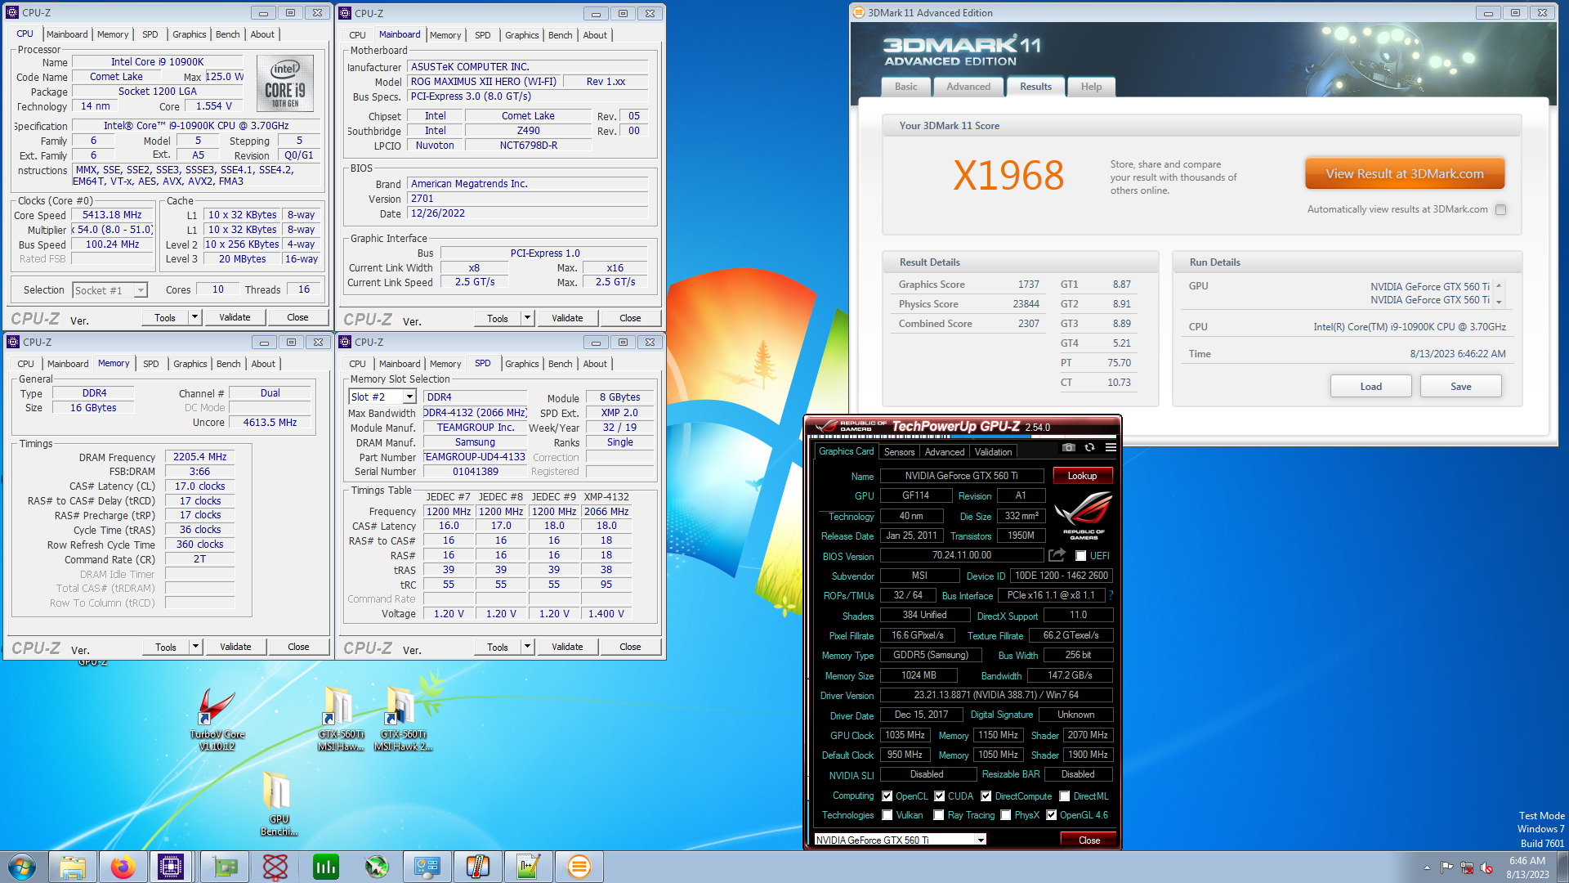Open the GPU Benchi... desktop folder
1569x883 pixels.
point(279,804)
